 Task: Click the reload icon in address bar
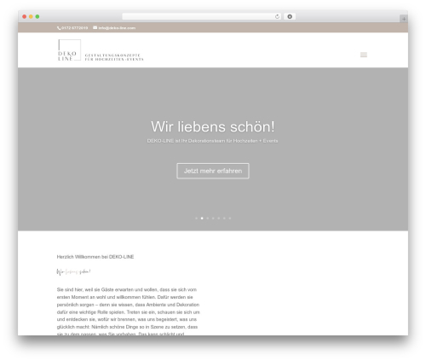coord(277,16)
